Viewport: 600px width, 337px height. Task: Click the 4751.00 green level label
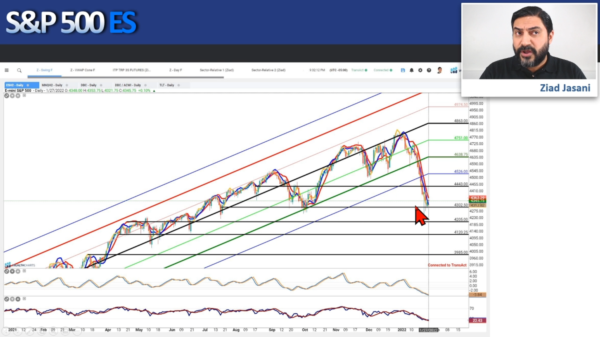pyautogui.click(x=461, y=138)
